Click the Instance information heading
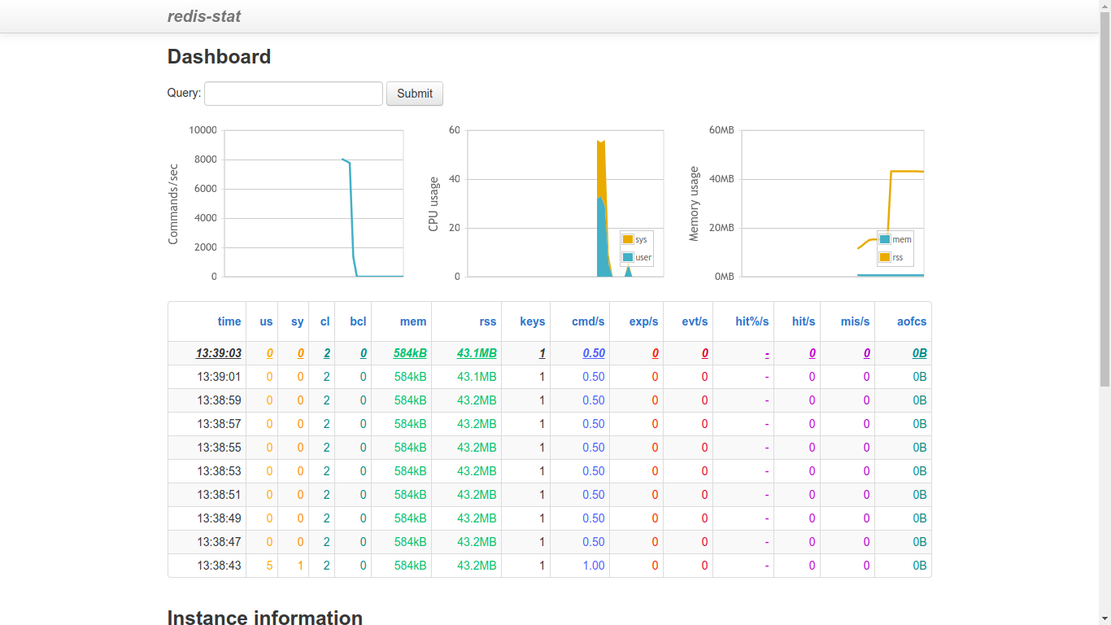 click(265, 618)
